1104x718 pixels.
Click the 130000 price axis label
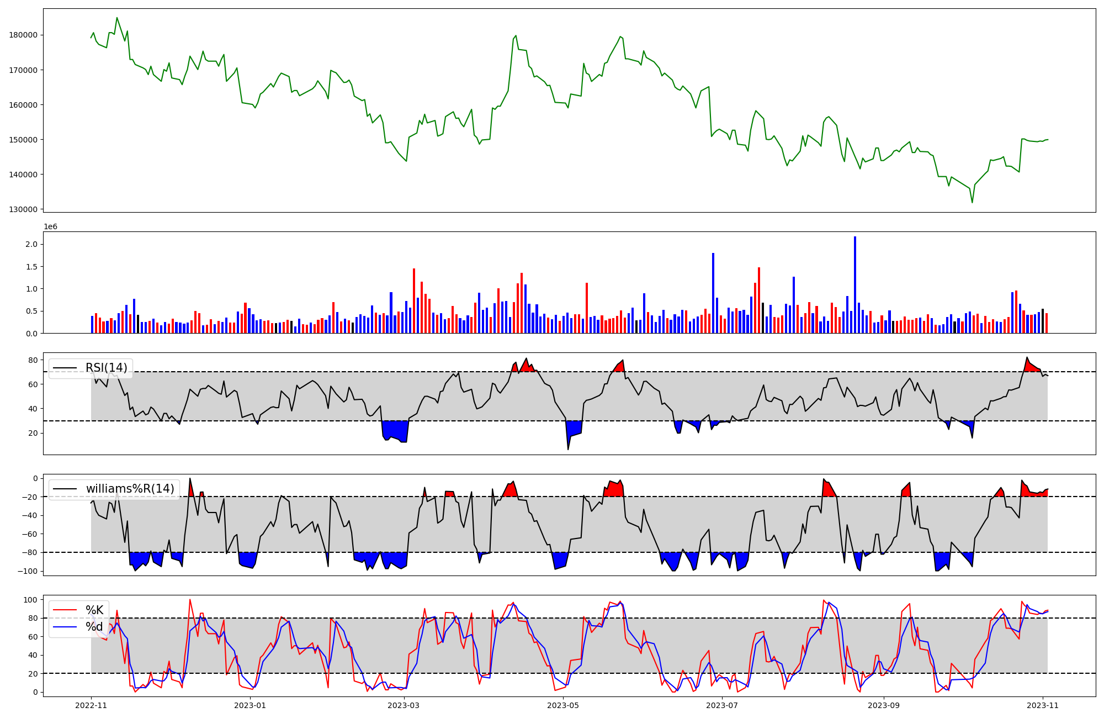23,209
